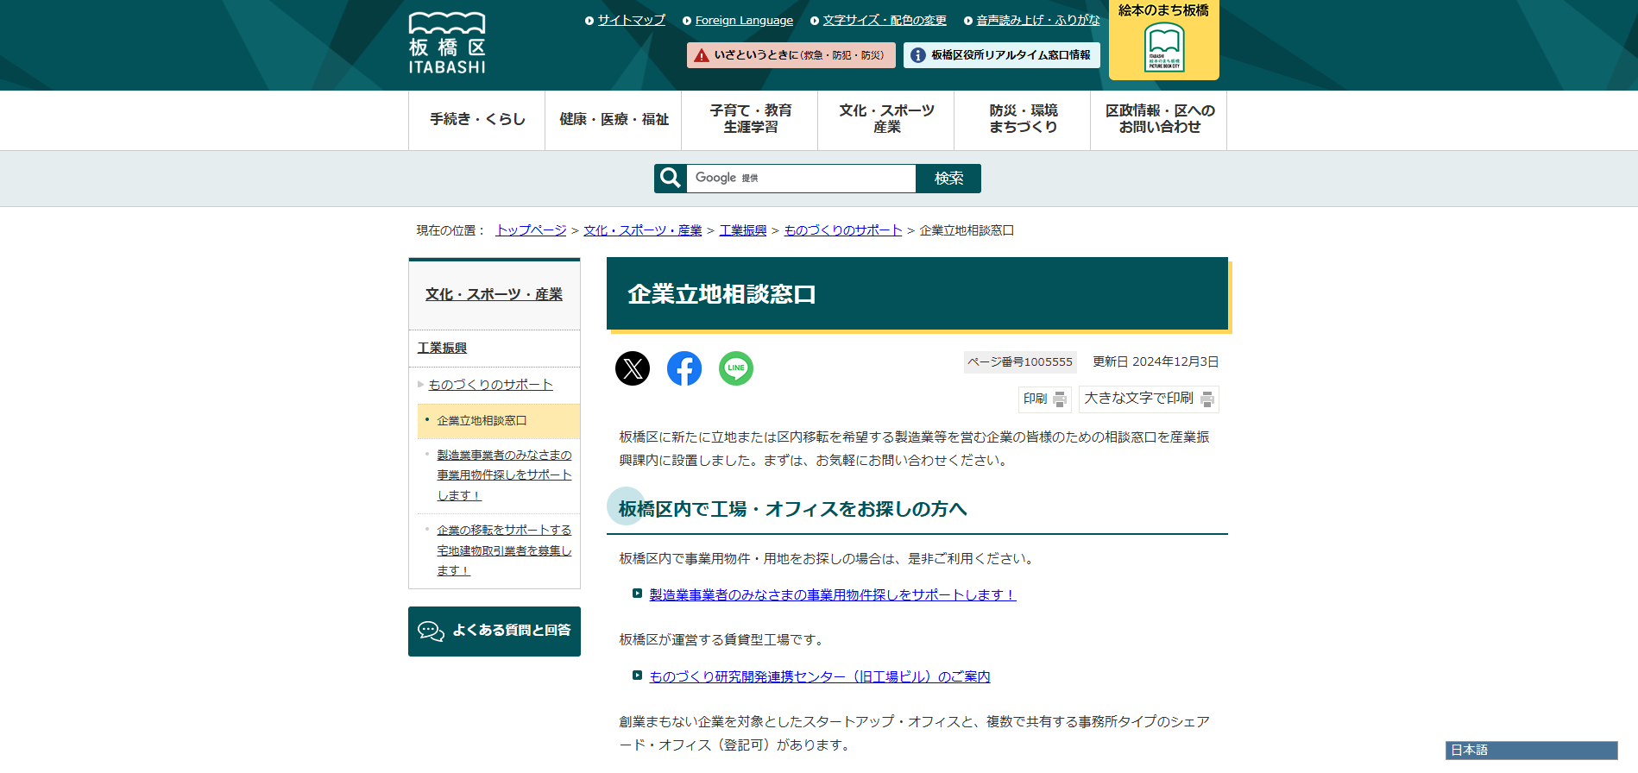
Task: Go to 文化・スポーツ・産業 breadcrumb
Action: coord(643,230)
